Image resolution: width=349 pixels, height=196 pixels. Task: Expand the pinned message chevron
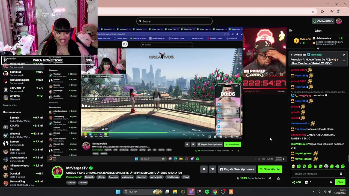pos(344,60)
